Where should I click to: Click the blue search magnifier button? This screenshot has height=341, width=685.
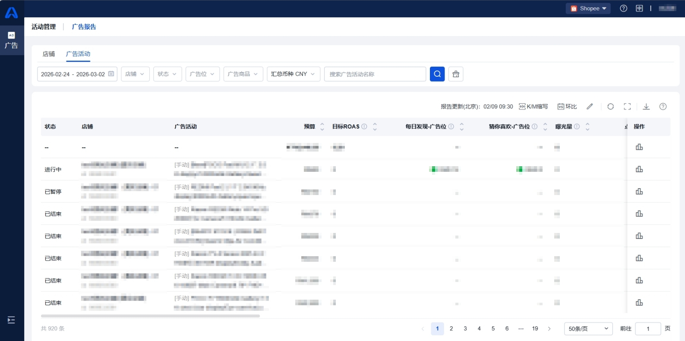tap(437, 74)
